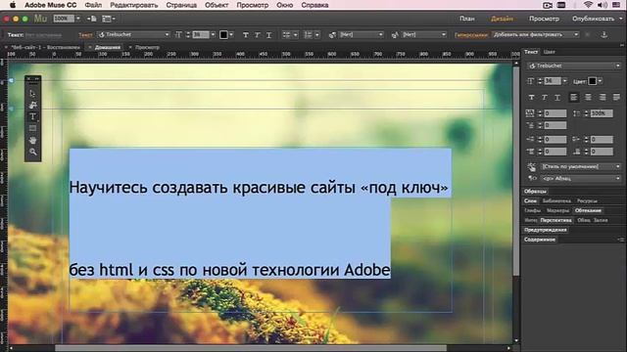Open the text color dropdown in Text panel
This screenshot has width=627, height=352.
pos(601,81)
